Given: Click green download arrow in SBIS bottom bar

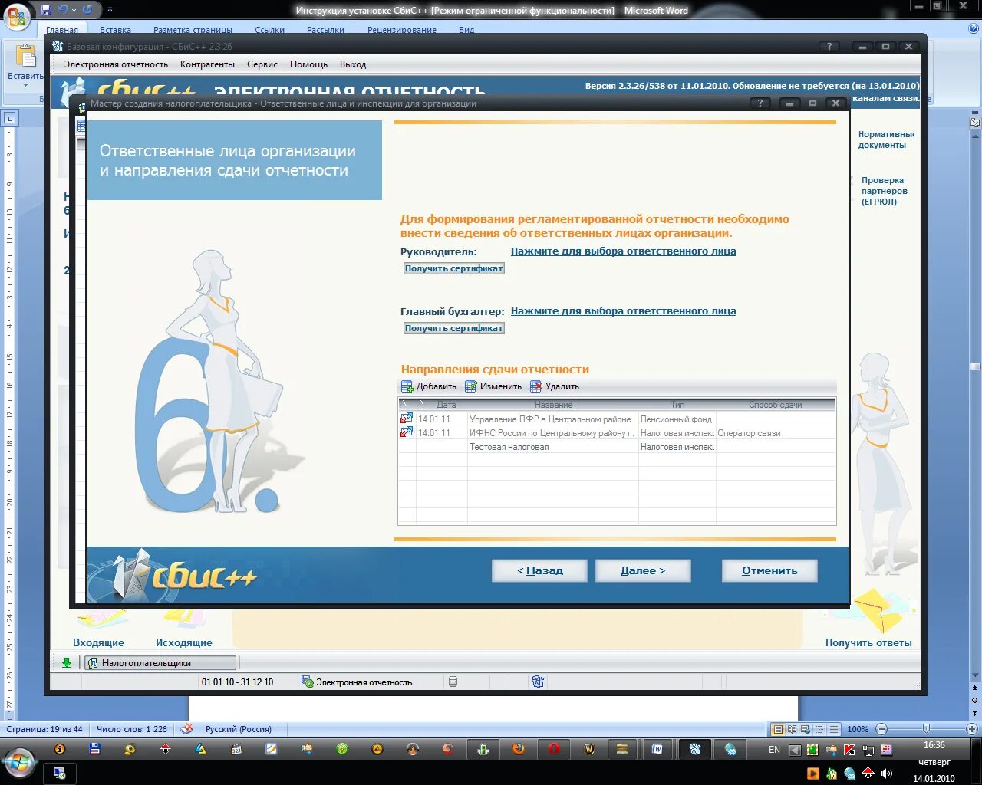Looking at the screenshot, I should click(67, 663).
